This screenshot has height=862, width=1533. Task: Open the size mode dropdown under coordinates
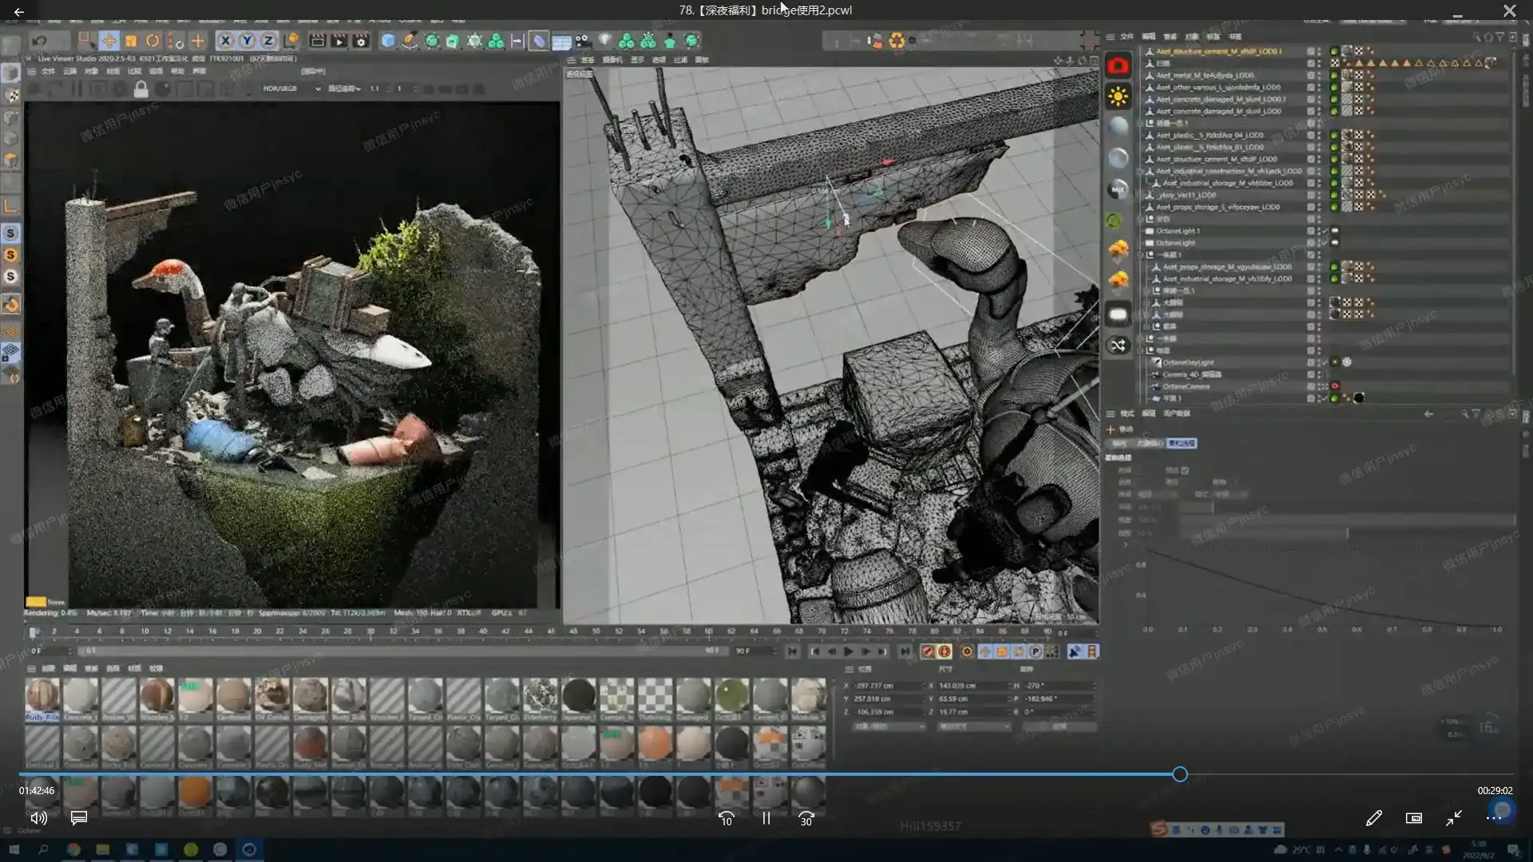pyautogui.click(x=973, y=726)
